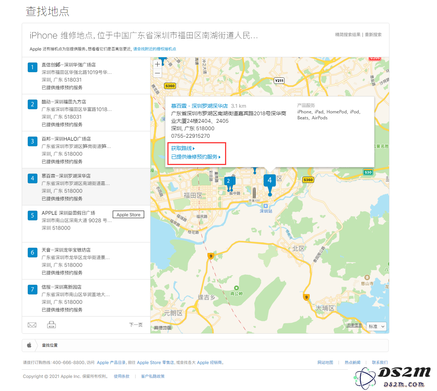The height and width of the screenshot is (391, 437).
Task: Click 查找位置 breadcrumb item
Action: [x=49, y=345]
